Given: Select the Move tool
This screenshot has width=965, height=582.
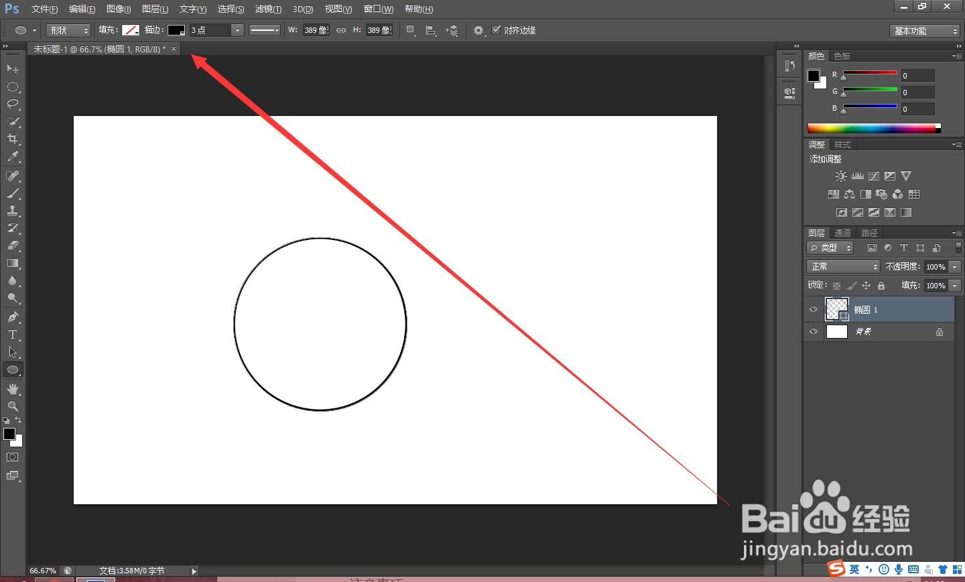Looking at the screenshot, I should point(12,68).
